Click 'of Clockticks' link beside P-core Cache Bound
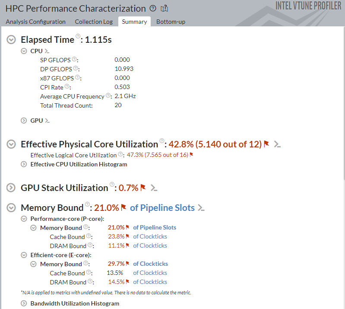Viewport: 345px width, 309px height. 150,236
